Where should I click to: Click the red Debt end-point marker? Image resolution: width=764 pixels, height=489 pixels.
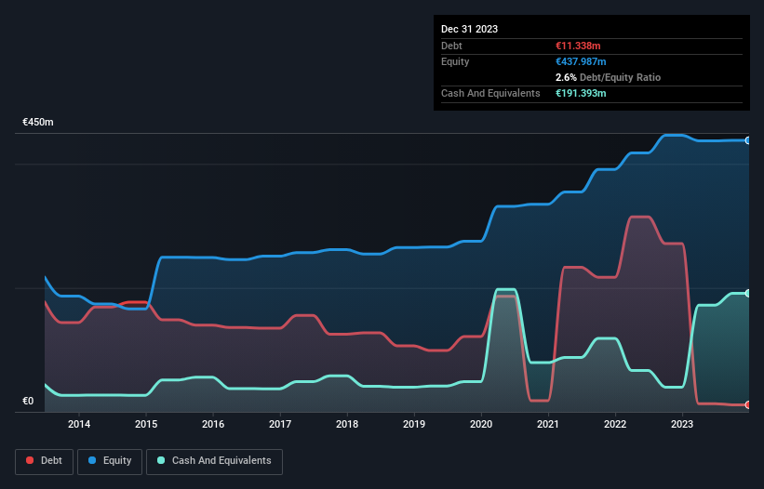748,404
